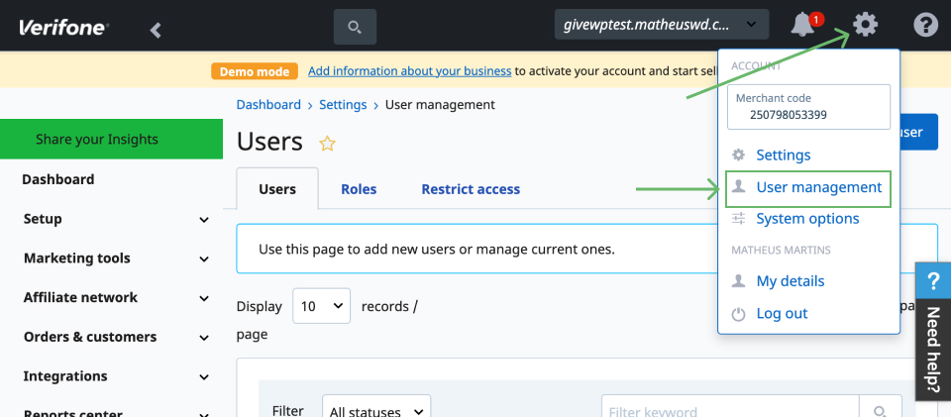Open My details in the account menu
The width and height of the screenshot is (951, 417).
791,280
